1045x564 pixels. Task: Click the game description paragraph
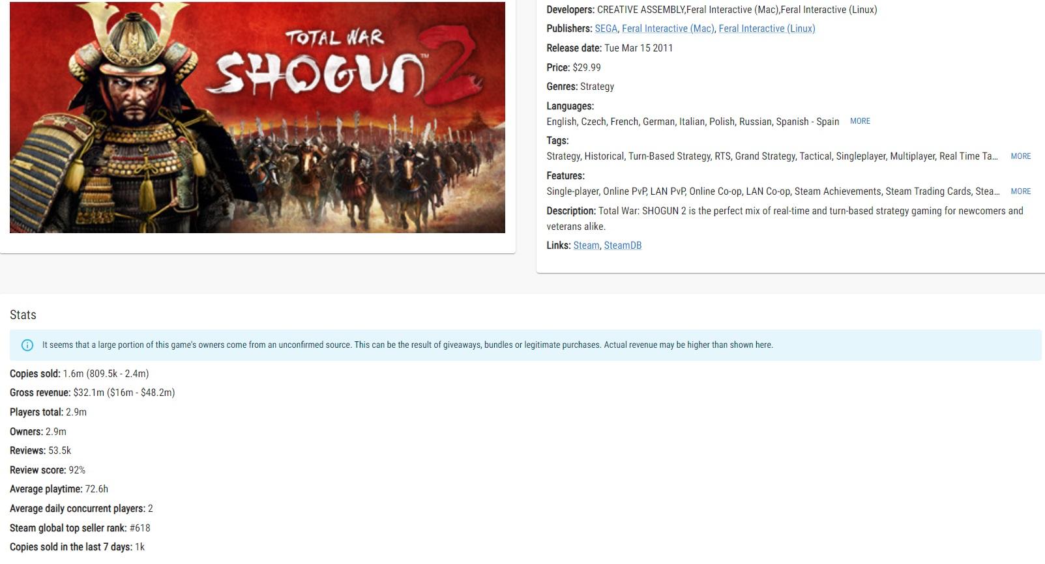pos(785,219)
